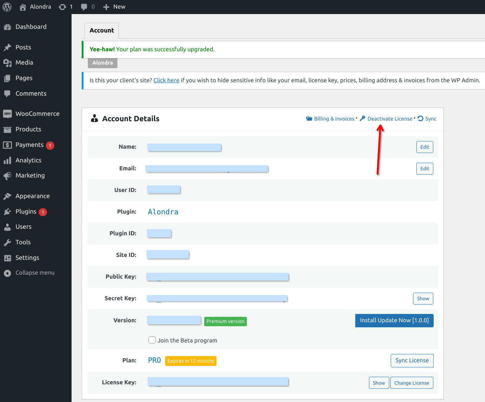The width and height of the screenshot is (485, 402).
Task: Install Update Now [1.0.0]
Action: click(x=394, y=320)
